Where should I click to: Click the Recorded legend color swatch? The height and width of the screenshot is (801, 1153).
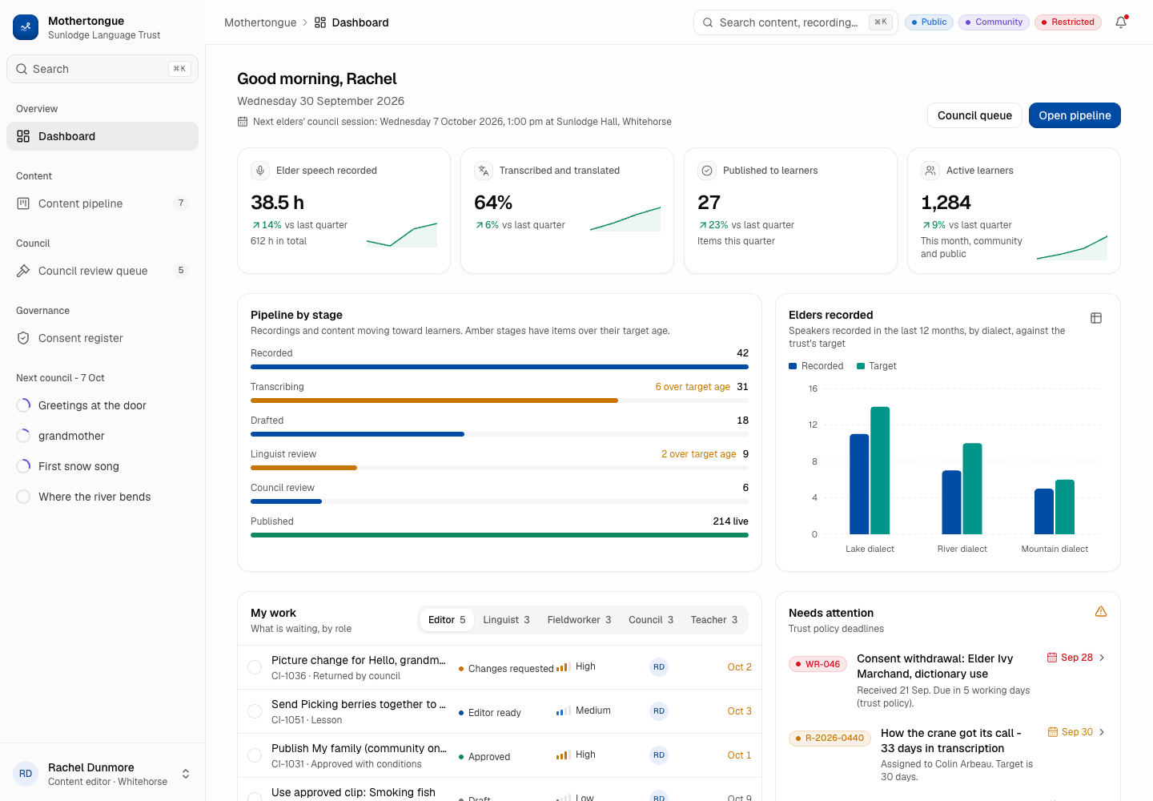pos(793,366)
